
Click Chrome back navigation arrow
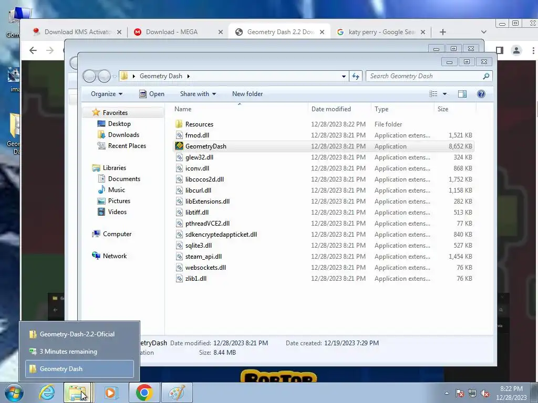point(33,51)
